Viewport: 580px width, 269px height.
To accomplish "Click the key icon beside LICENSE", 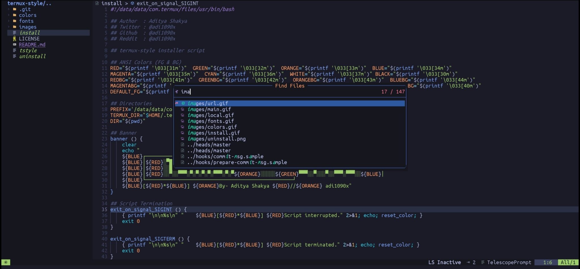I will coord(14,39).
